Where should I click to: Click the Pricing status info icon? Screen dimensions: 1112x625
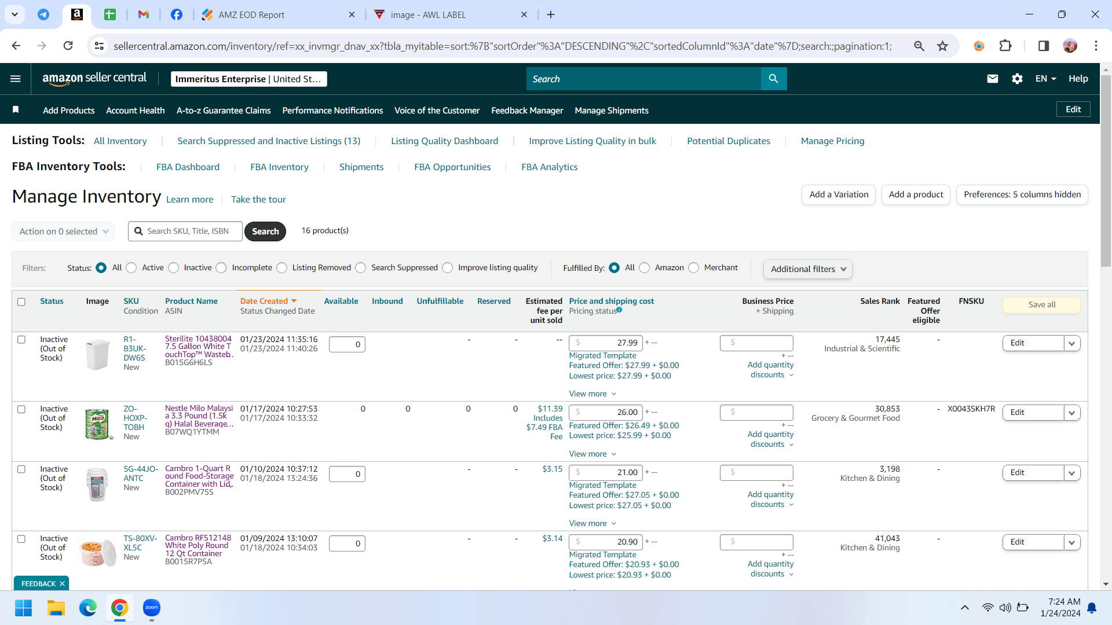point(619,310)
